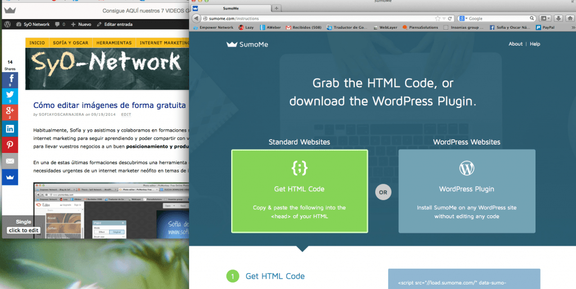Click the SumoMe crown share bar icon
576x289 pixels.
(10, 177)
